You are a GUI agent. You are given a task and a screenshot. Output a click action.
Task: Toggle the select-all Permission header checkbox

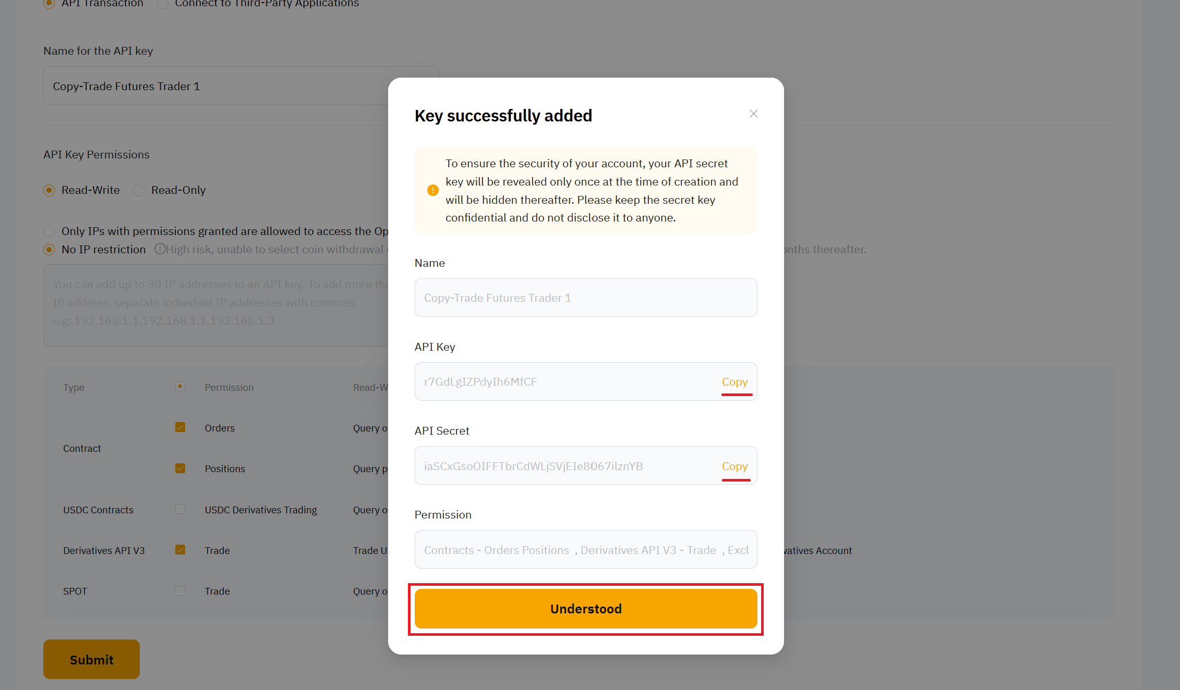(x=180, y=387)
